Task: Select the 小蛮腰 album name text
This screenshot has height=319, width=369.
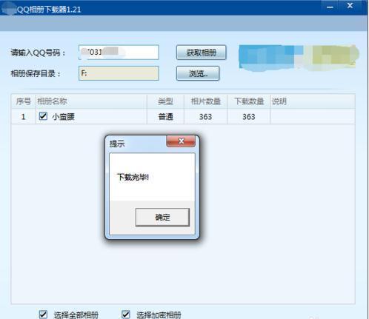Action: [63, 116]
